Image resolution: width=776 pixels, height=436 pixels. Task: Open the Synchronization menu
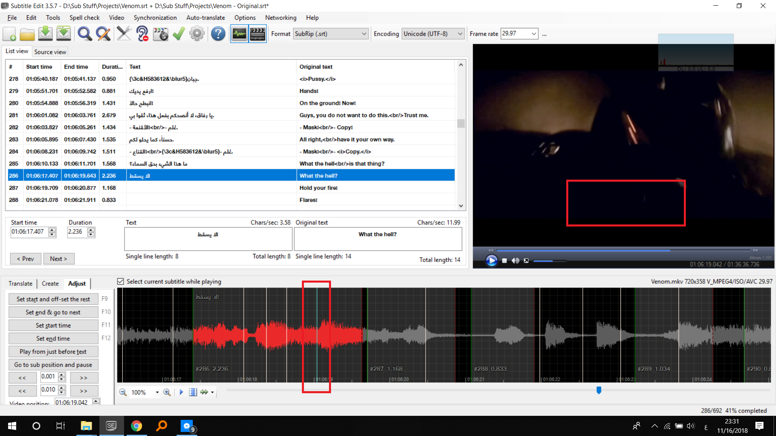pos(155,18)
